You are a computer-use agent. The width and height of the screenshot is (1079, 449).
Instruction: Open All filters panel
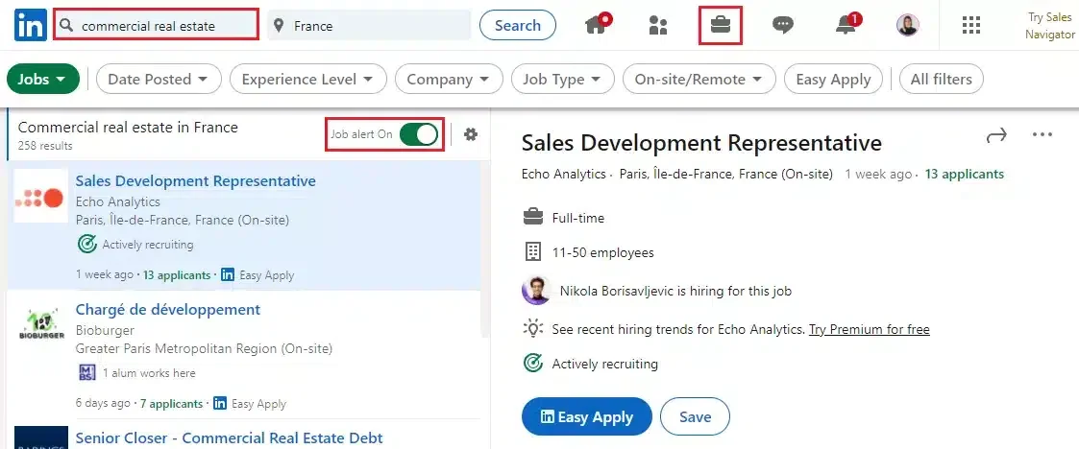pos(941,79)
